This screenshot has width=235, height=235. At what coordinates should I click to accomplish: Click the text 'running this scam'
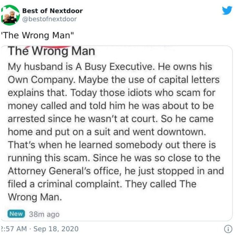pos(49,158)
